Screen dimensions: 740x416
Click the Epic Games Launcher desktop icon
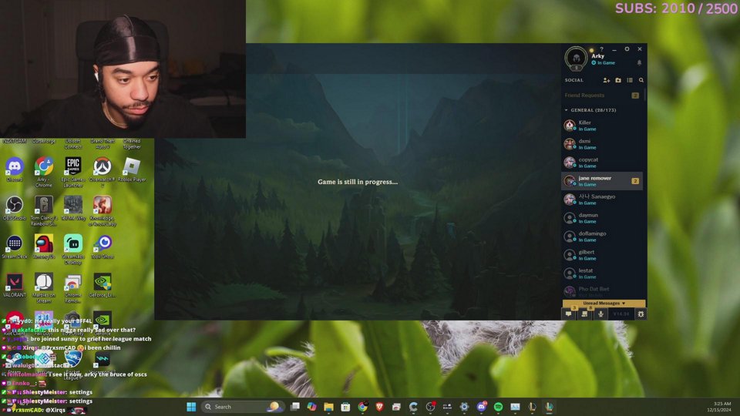click(x=73, y=172)
